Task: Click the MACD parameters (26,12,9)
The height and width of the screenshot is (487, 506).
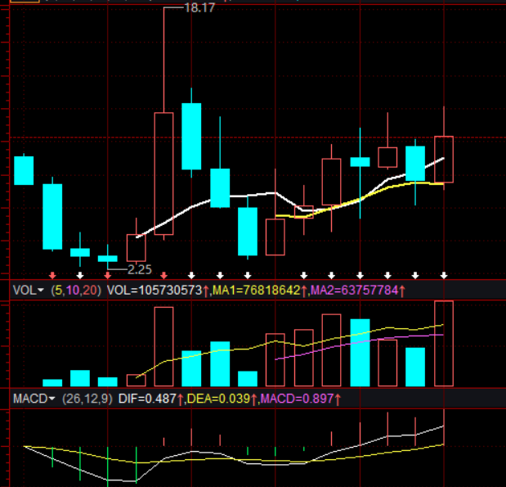Action: point(88,398)
